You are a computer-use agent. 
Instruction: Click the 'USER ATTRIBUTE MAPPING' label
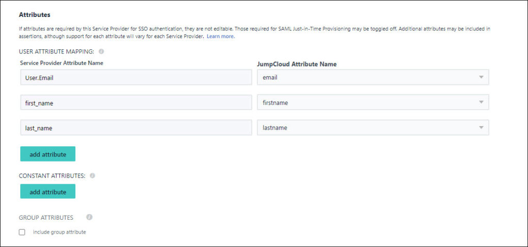pyautogui.click(x=56, y=52)
